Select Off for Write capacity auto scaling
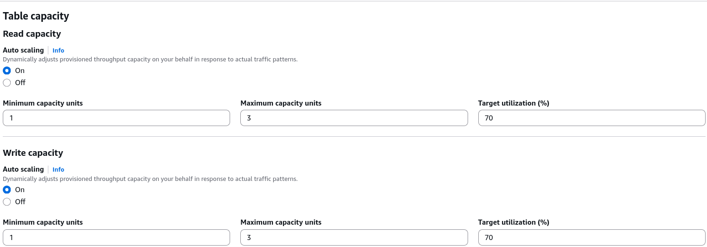The width and height of the screenshot is (707, 247). point(7,202)
